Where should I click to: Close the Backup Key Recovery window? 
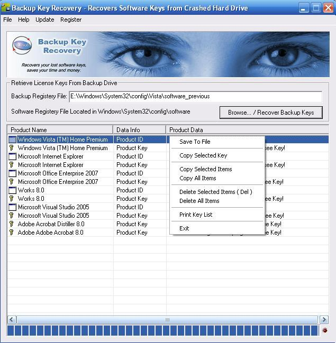(328, 8)
